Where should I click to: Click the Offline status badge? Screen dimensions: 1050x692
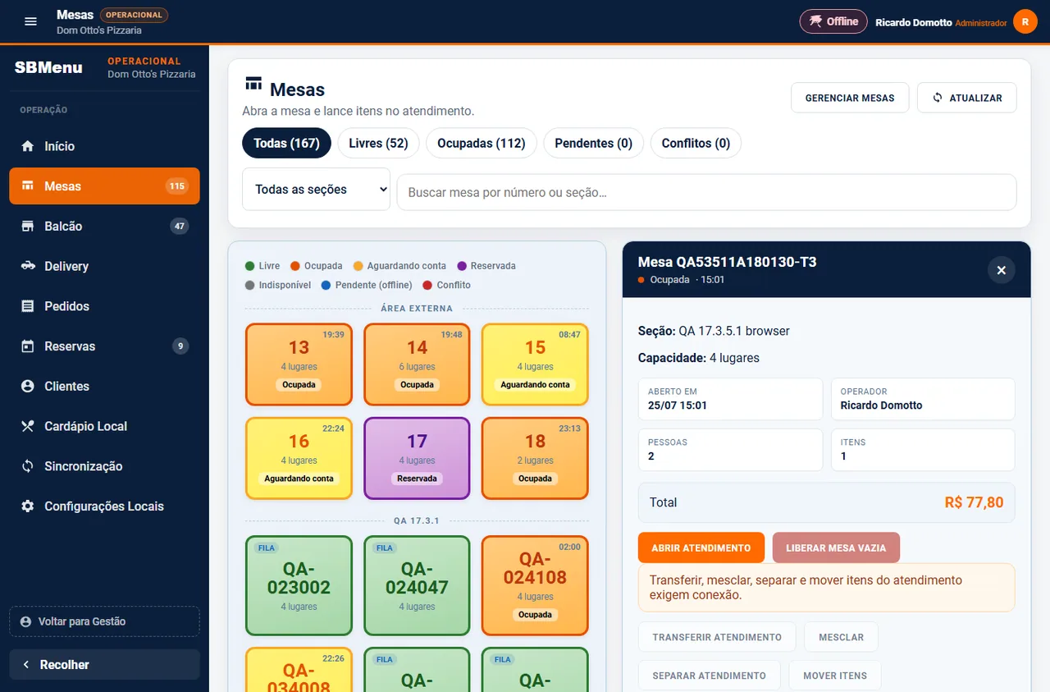pyautogui.click(x=833, y=21)
